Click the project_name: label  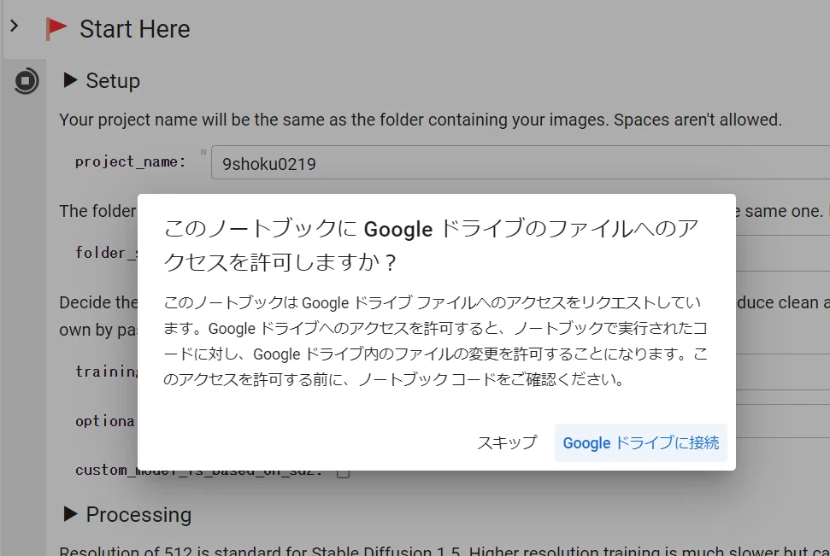(130, 161)
